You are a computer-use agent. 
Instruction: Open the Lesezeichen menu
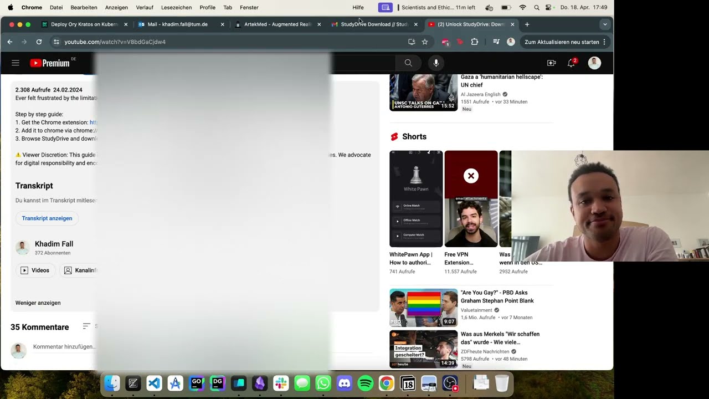176,7
